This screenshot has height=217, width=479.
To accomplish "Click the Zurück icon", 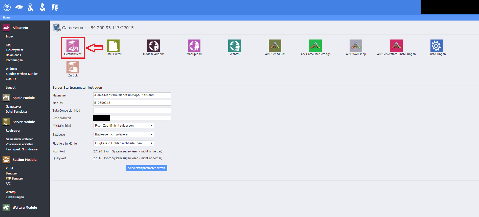I will pos(73,67).
